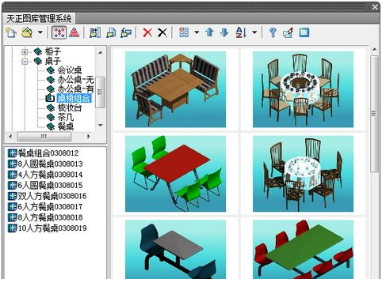This screenshot has width=382, height=290.
Task: Select the 桌子 category
Action: coord(53,61)
